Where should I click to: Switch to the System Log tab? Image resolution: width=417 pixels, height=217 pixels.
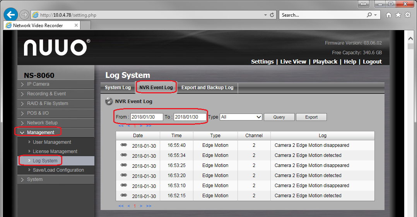(x=118, y=88)
